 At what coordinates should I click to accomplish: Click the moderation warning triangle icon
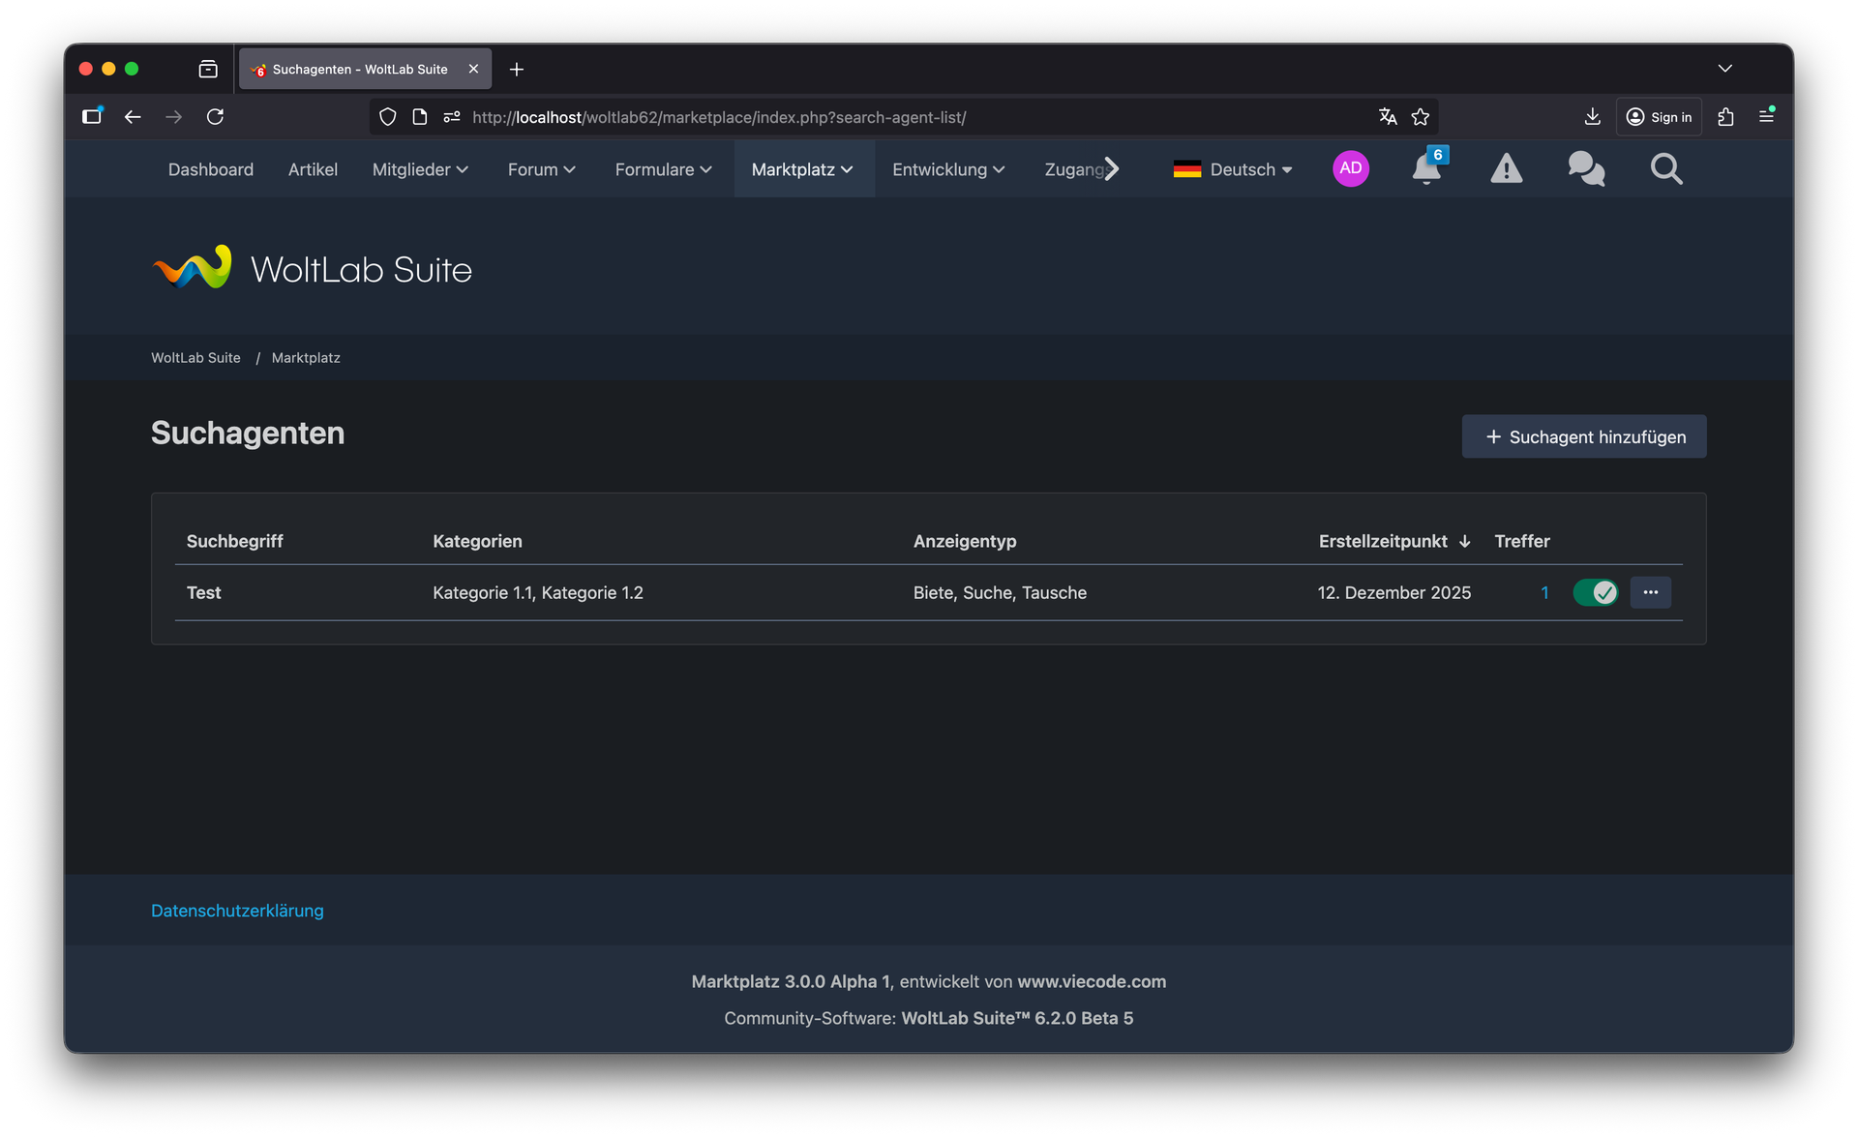[x=1506, y=169]
